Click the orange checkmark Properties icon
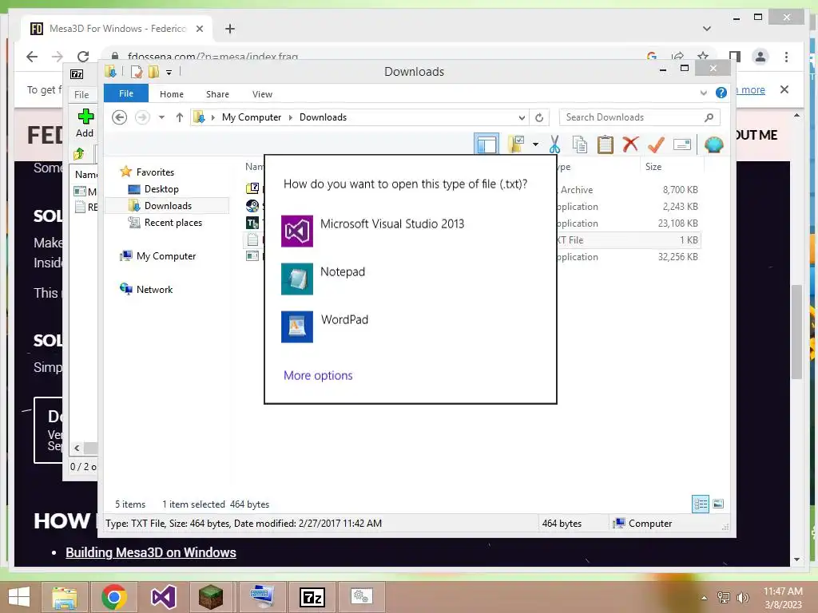 (656, 144)
